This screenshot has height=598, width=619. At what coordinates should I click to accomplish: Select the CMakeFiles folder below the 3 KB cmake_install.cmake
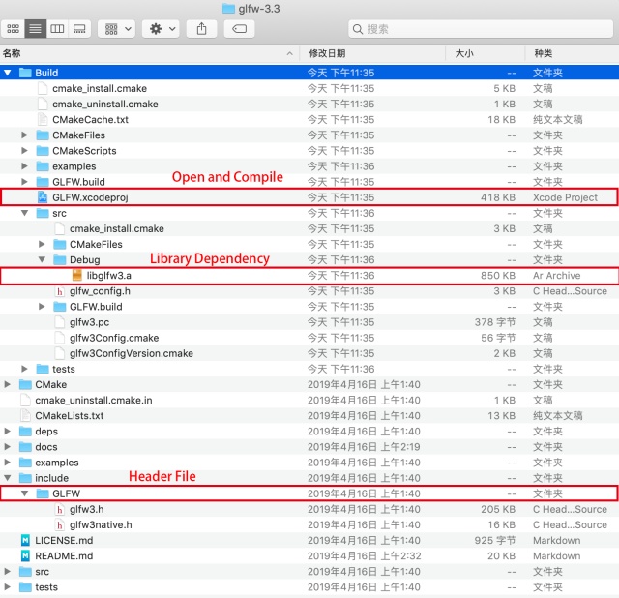coord(309,244)
